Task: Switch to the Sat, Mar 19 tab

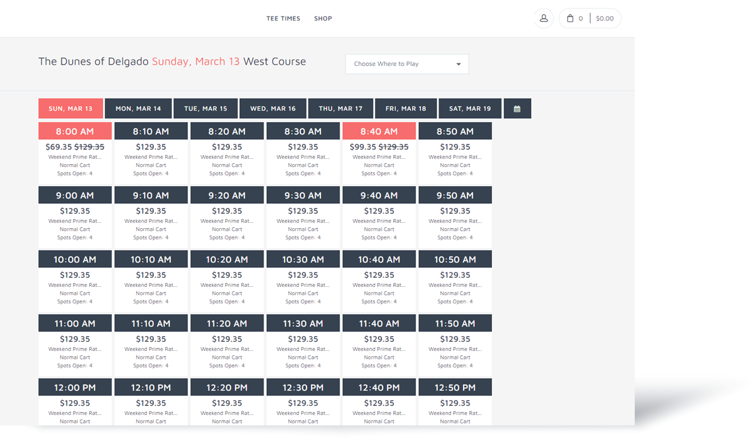Action: (x=470, y=109)
